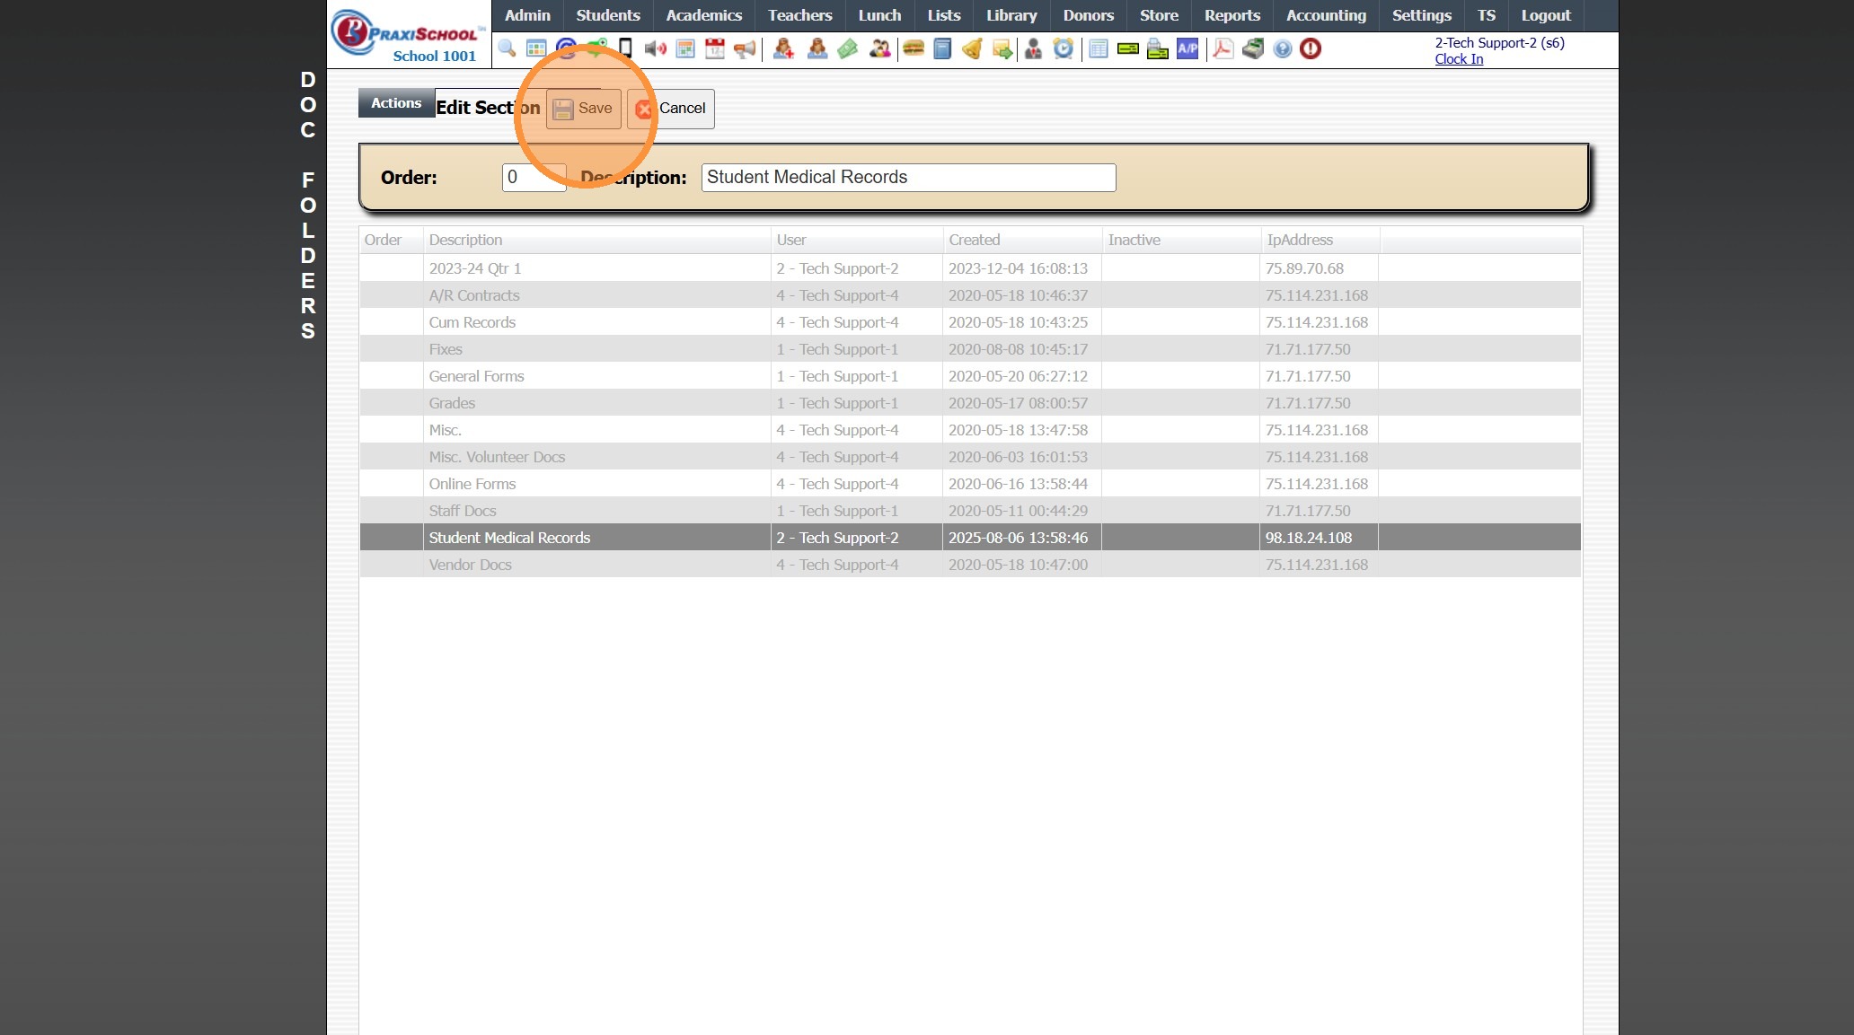
Task: Click the speaker sound icon
Action: 655,48
